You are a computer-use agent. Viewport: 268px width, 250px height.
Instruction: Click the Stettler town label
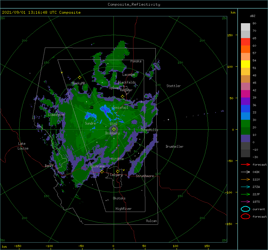pos(174,86)
